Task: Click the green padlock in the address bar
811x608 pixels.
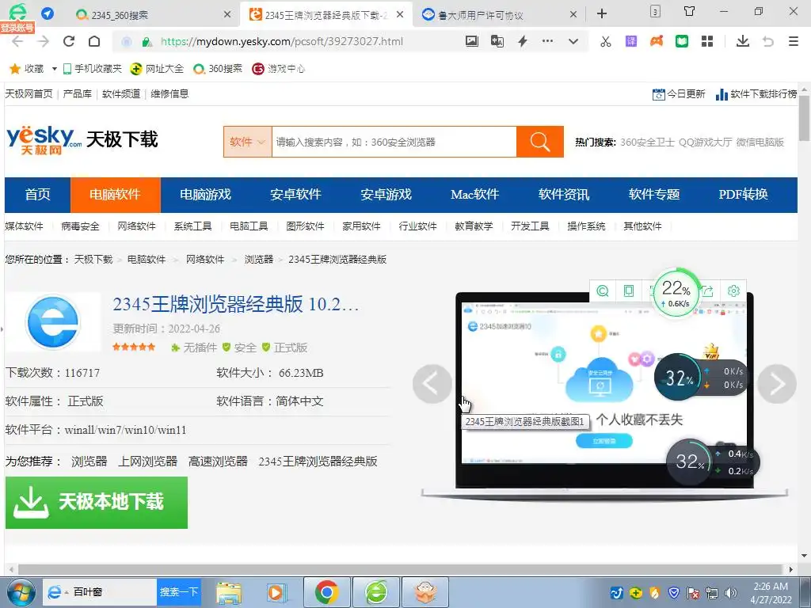Action: (147, 42)
